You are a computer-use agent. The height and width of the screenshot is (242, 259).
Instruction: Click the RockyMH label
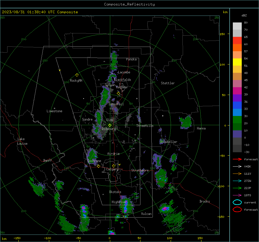pos(76,81)
